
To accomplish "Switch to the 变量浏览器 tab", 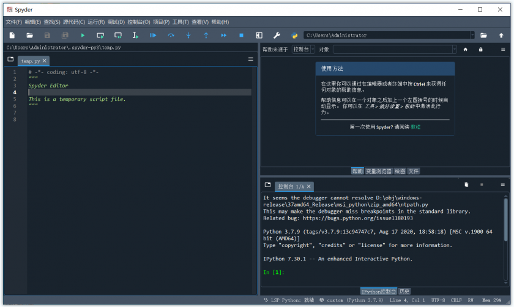I will 379,171.
